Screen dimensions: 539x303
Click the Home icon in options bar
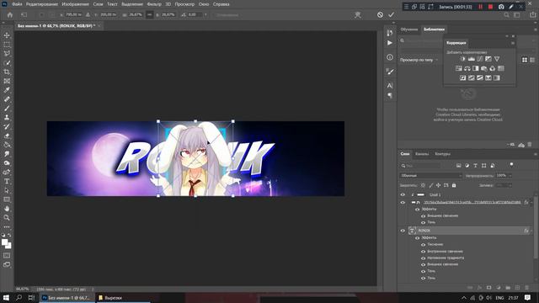tap(10, 15)
